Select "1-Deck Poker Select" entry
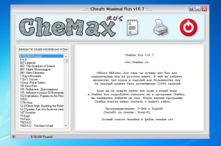This screenshot has width=221, height=146. [x=41, y=83]
